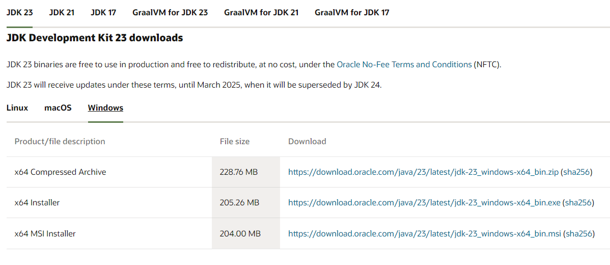Switch to GraalVM for JDK 21 tab
Image resolution: width=610 pixels, height=265 pixels.
click(261, 12)
